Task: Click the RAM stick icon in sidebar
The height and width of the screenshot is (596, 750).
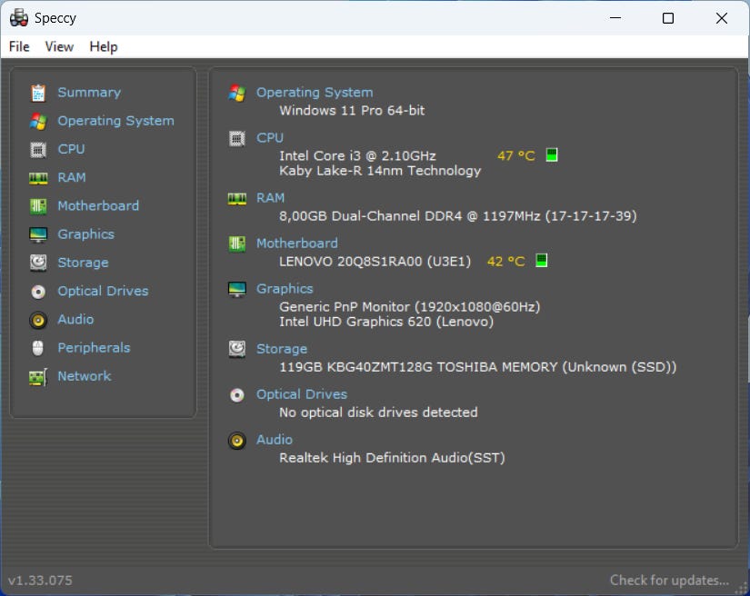Action: tap(38, 178)
